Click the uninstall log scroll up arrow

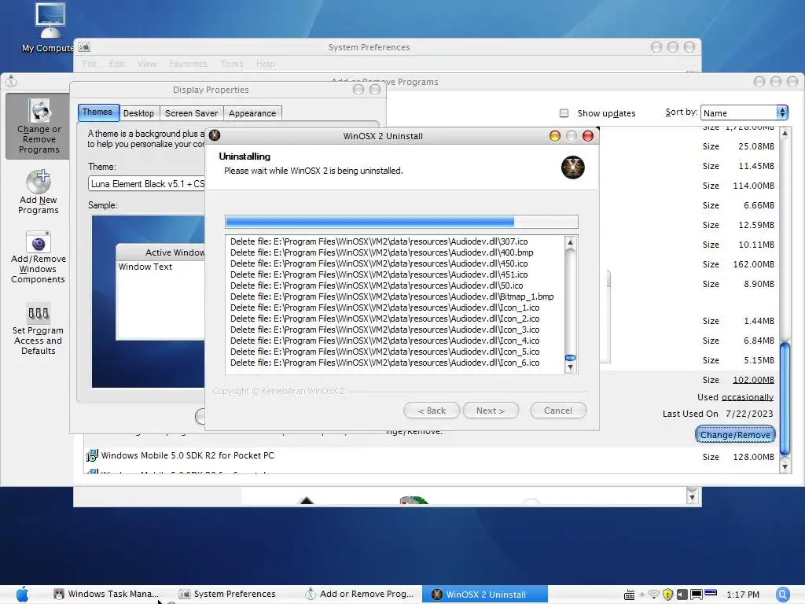click(571, 242)
